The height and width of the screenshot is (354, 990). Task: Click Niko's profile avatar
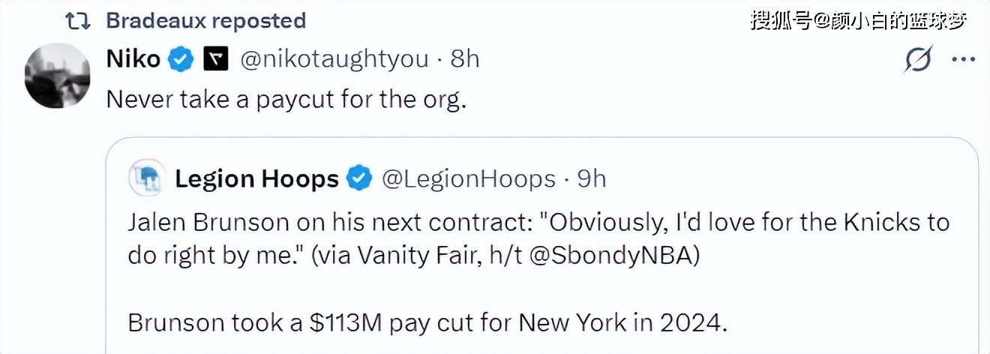58,76
